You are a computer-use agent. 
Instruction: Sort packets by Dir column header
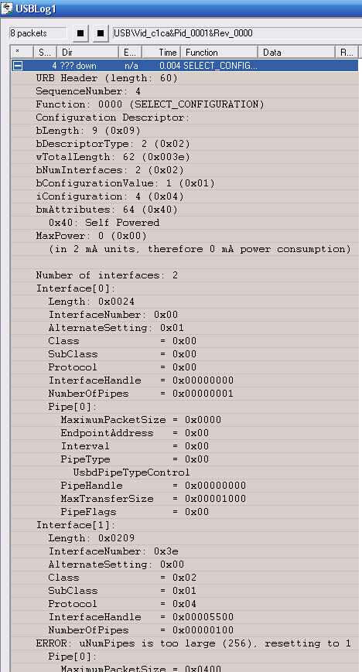88,53
